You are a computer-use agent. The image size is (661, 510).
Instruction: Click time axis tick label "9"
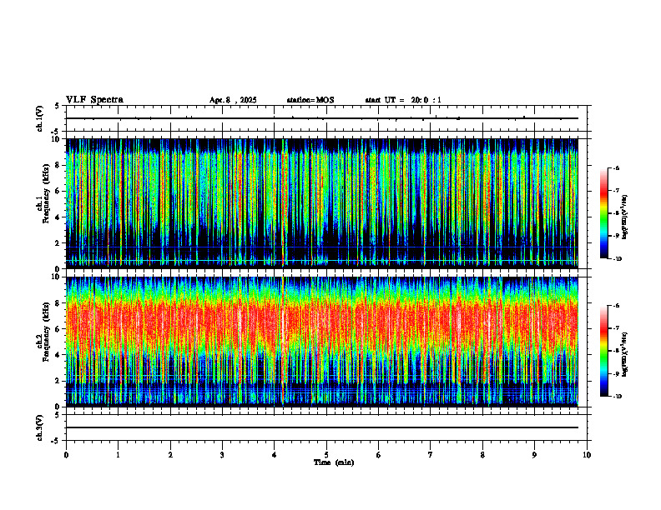click(x=534, y=455)
